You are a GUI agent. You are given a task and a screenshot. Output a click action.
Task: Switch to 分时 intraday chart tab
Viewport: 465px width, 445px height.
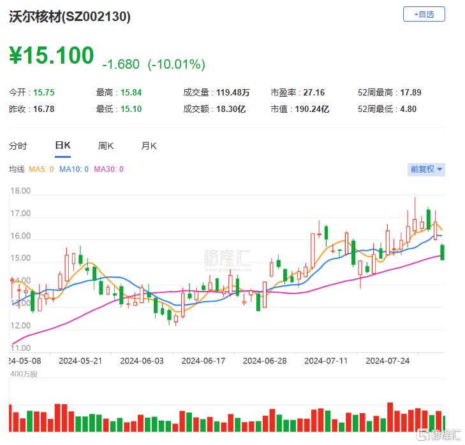coord(18,146)
